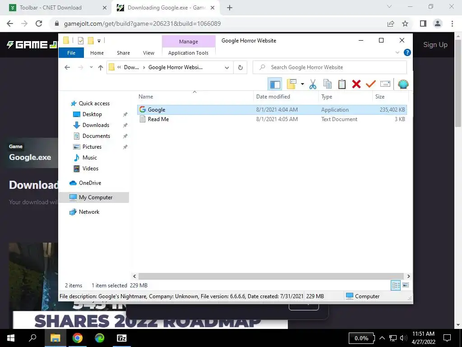Expand the address bar history dropdown
The height and width of the screenshot is (347, 462).
tap(226, 68)
